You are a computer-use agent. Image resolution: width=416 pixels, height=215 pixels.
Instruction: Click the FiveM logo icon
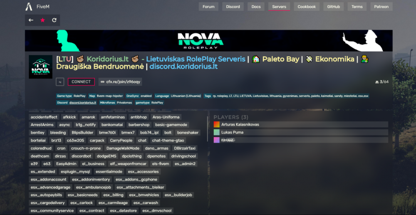click(29, 7)
